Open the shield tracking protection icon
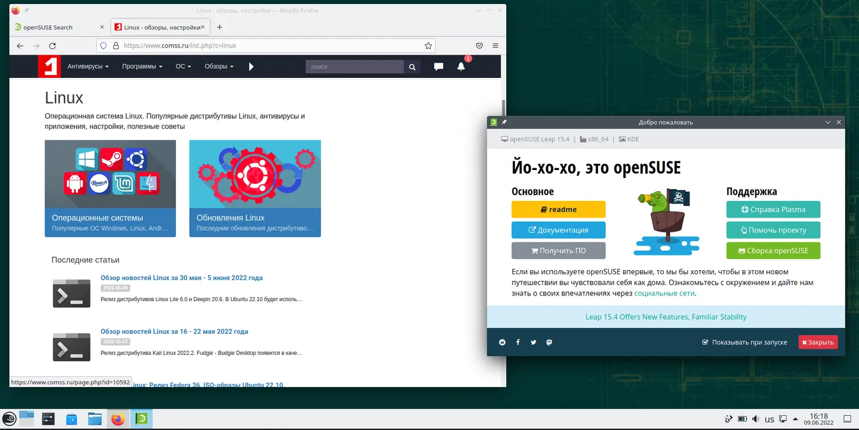The width and height of the screenshot is (859, 430). pos(104,46)
